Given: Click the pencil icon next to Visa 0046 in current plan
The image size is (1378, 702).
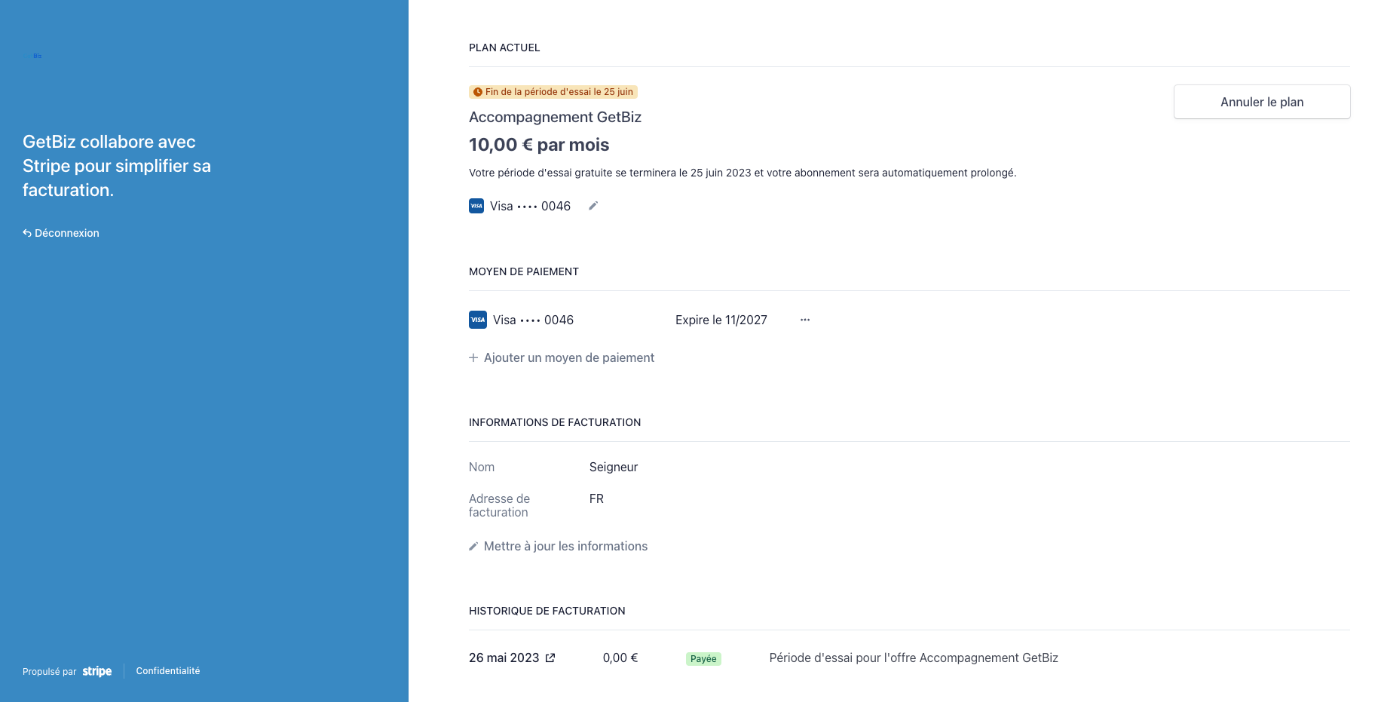Looking at the screenshot, I should tap(593, 206).
